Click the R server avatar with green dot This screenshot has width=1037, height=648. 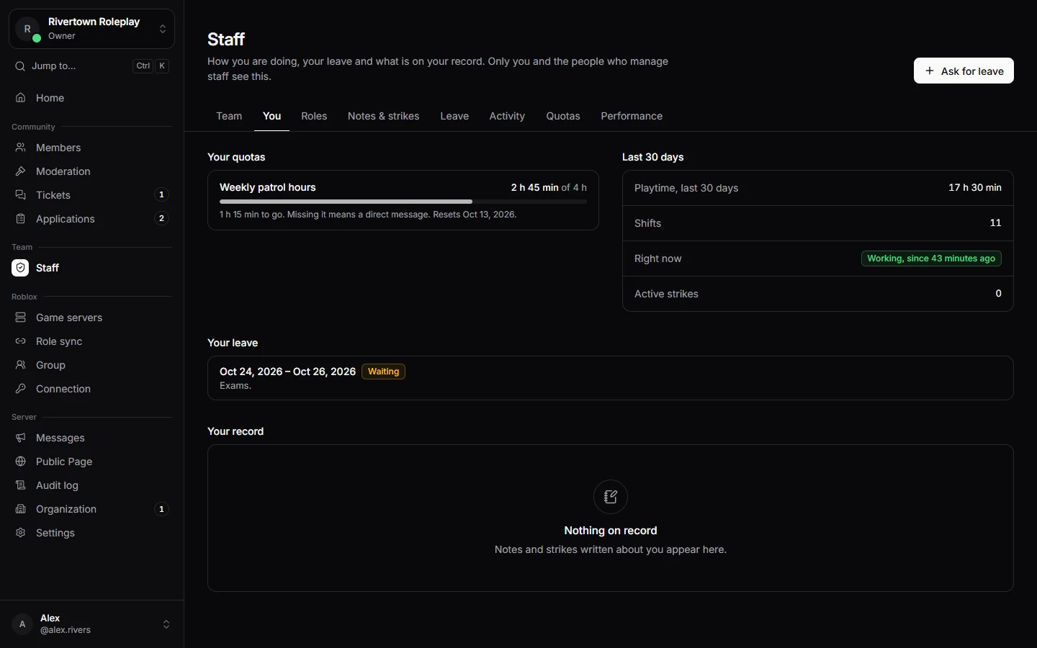click(27, 29)
